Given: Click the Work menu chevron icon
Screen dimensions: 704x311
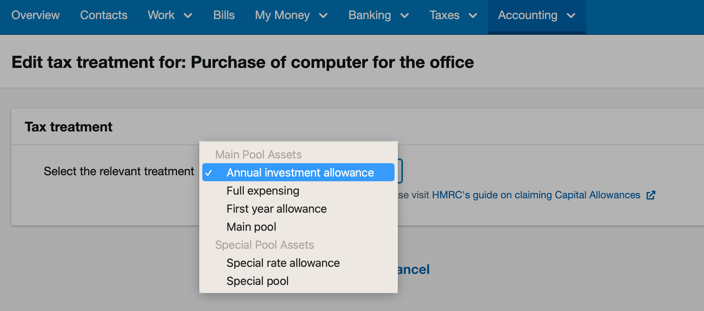Looking at the screenshot, I should click(x=188, y=15).
